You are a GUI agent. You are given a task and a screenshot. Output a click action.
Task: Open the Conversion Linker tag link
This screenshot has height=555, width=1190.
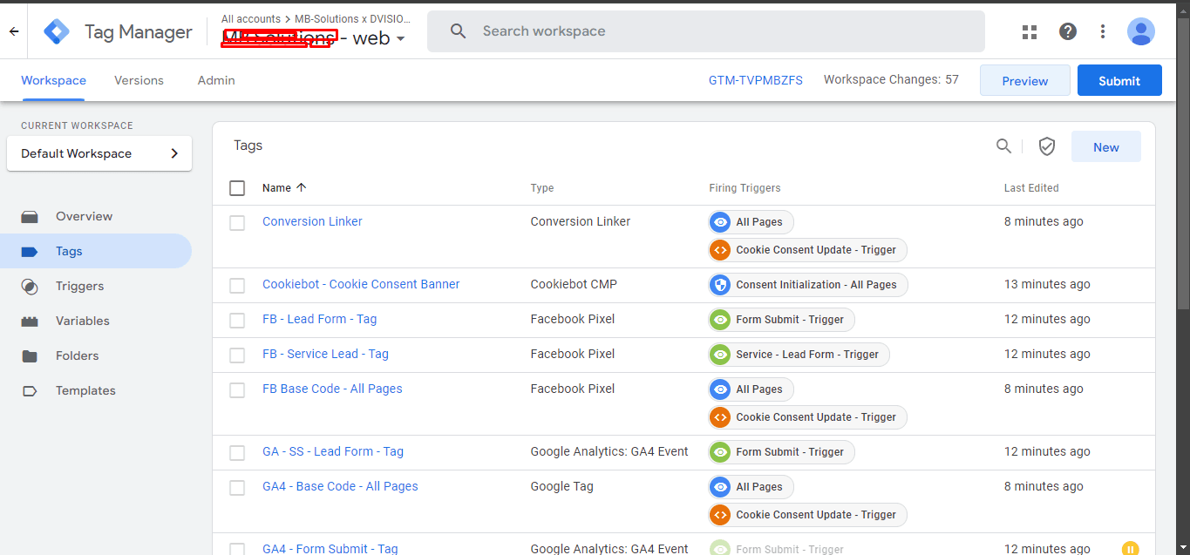tap(312, 221)
